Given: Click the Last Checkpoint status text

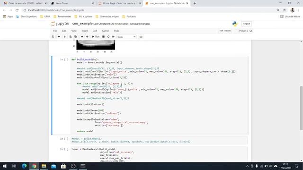Looking at the screenshot, I should click(x=111, y=24).
